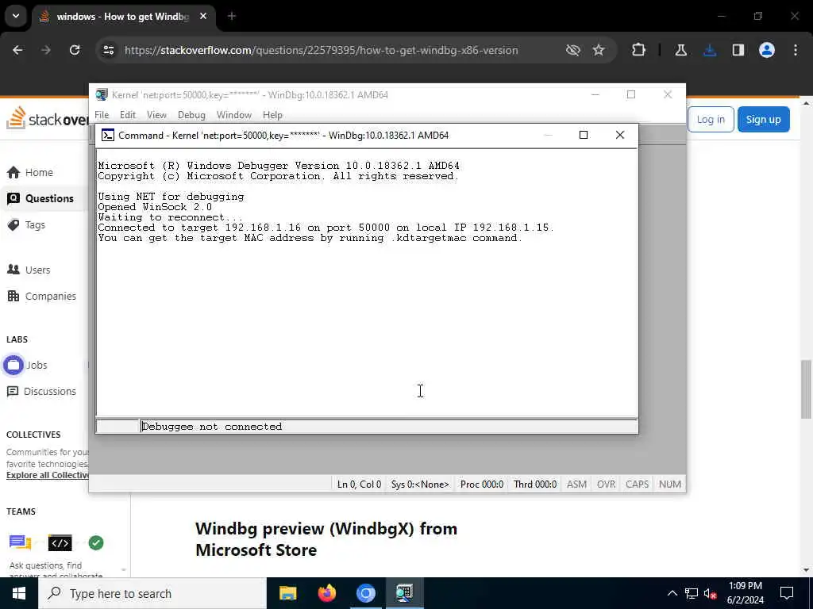Open the Chrome profile avatar

(x=767, y=50)
